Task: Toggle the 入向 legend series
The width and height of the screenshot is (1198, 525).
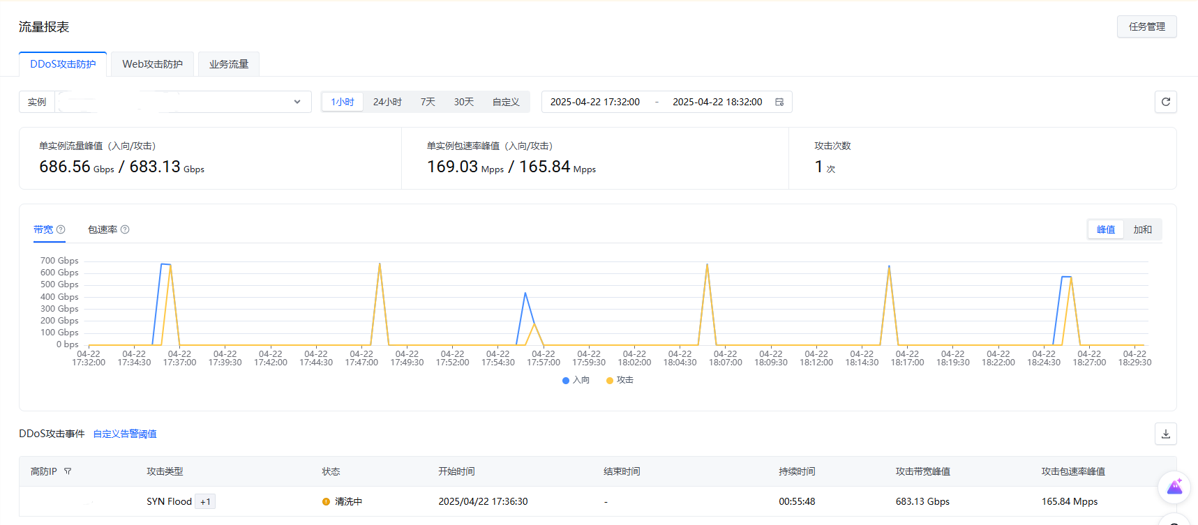Action: (x=576, y=380)
